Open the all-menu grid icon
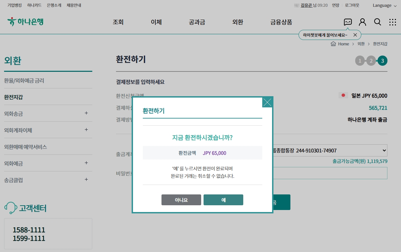This screenshot has height=252, width=401. [393, 22]
